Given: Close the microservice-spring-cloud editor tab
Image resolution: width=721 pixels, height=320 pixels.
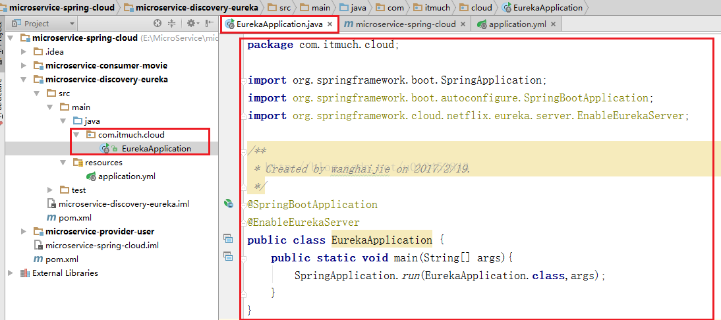Looking at the screenshot, I should coord(463,24).
